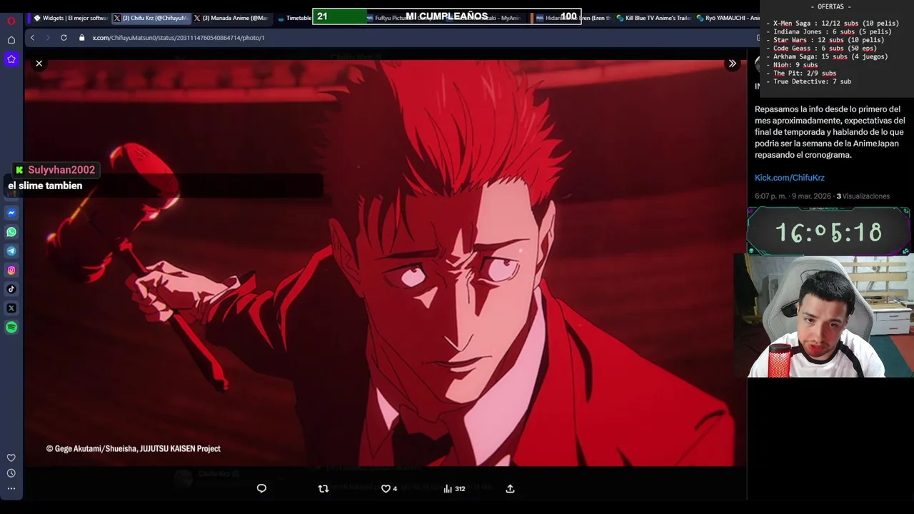Like the post with heart icon
Viewport: 914px width, 514px height.
click(389, 488)
